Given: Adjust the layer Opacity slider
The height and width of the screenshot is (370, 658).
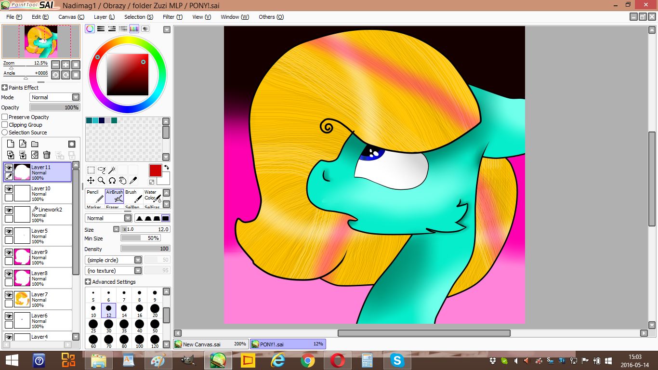Looking at the screenshot, I should pos(54,107).
